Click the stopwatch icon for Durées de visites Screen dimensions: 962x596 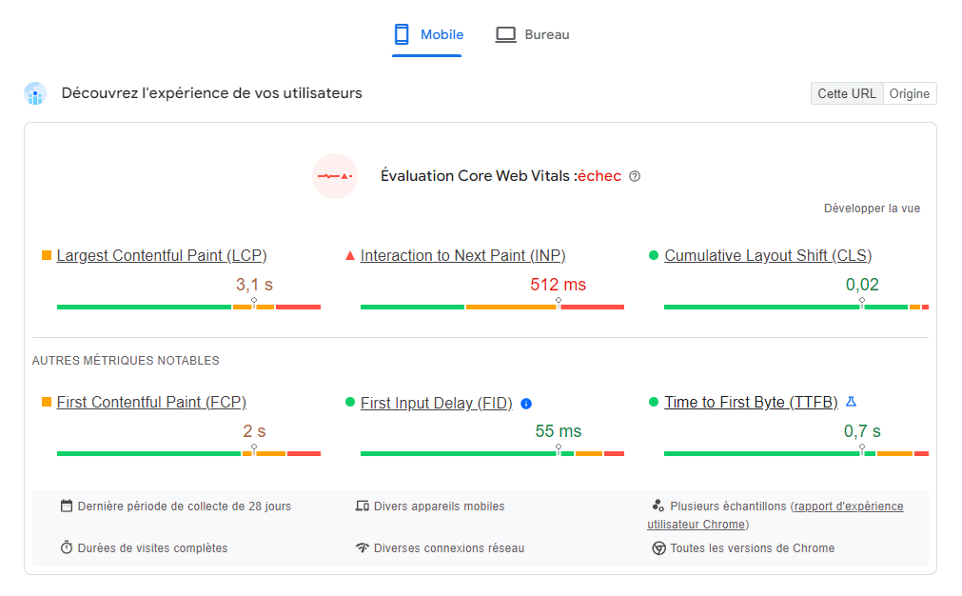[67, 548]
